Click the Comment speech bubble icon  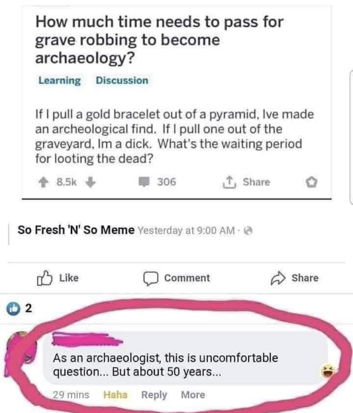tap(150, 279)
